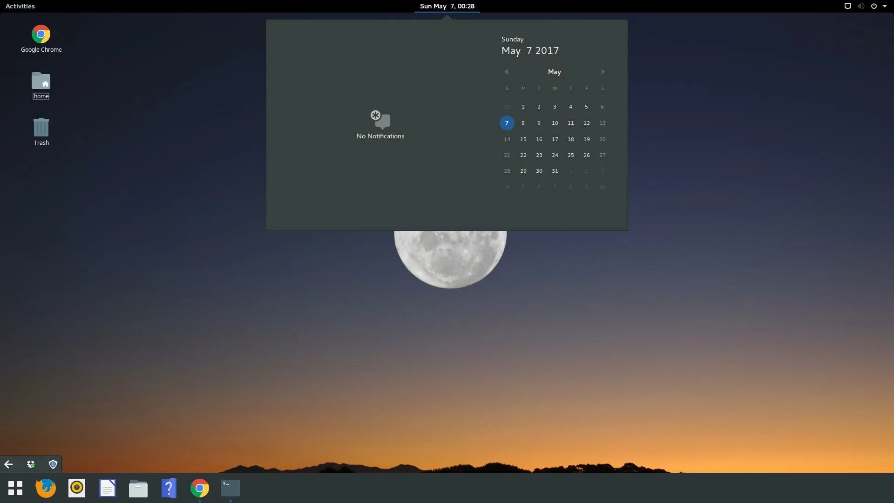Select May 20 in the calendar
The height and width of the screenshot is (503, 894).
tap(602, 139)
